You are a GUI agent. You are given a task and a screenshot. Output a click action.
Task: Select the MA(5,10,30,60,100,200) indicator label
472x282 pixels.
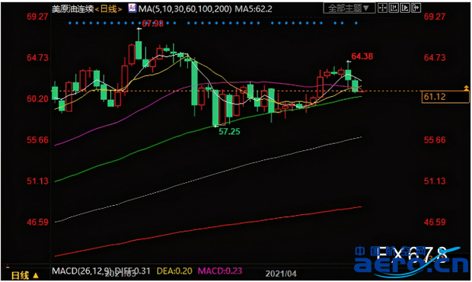185,9
